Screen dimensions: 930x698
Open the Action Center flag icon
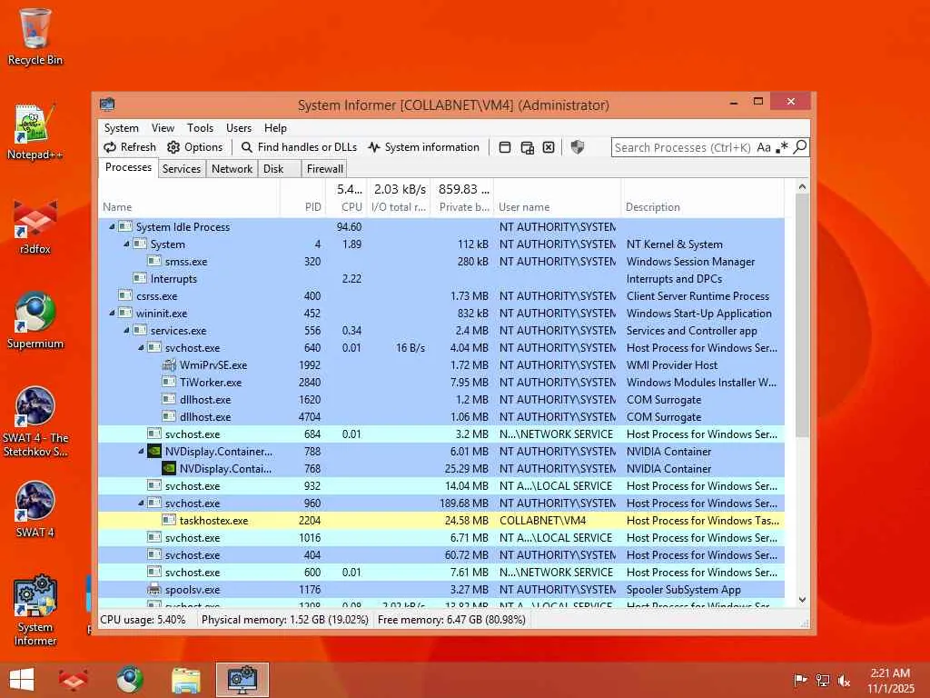[800, 680]
